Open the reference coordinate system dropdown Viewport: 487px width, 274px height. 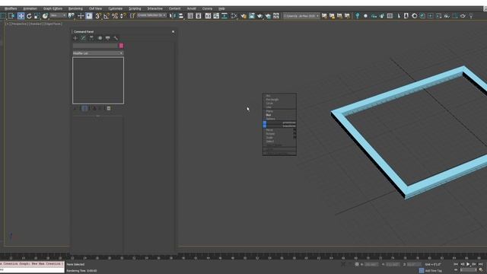[x=59, y=15]
